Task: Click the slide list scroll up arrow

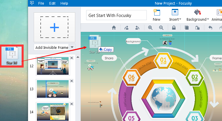Action: pyautogui.click(x=78, y=57)
